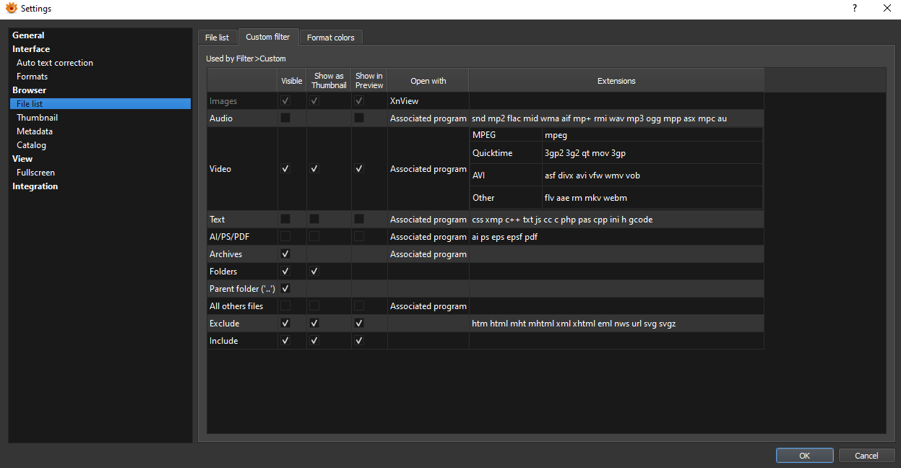Select Thumbnail in the settings tree

click(37, 118)
